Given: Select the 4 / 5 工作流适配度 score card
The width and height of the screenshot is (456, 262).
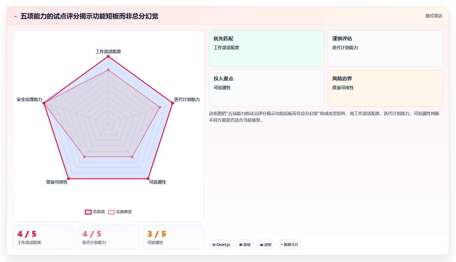Looking at the screenshot, I should click(x=44, y=237).
